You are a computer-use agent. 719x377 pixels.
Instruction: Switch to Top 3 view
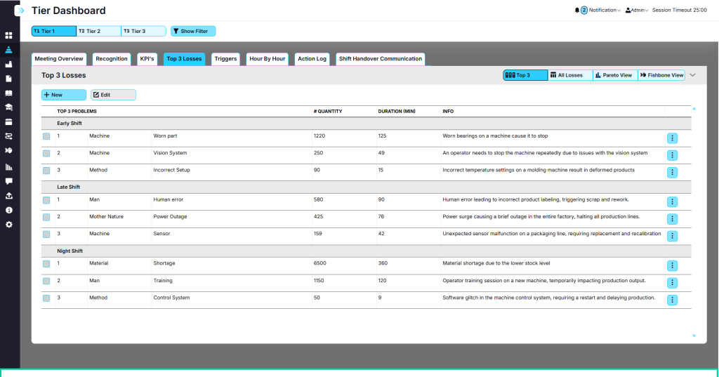pos(525,75)
